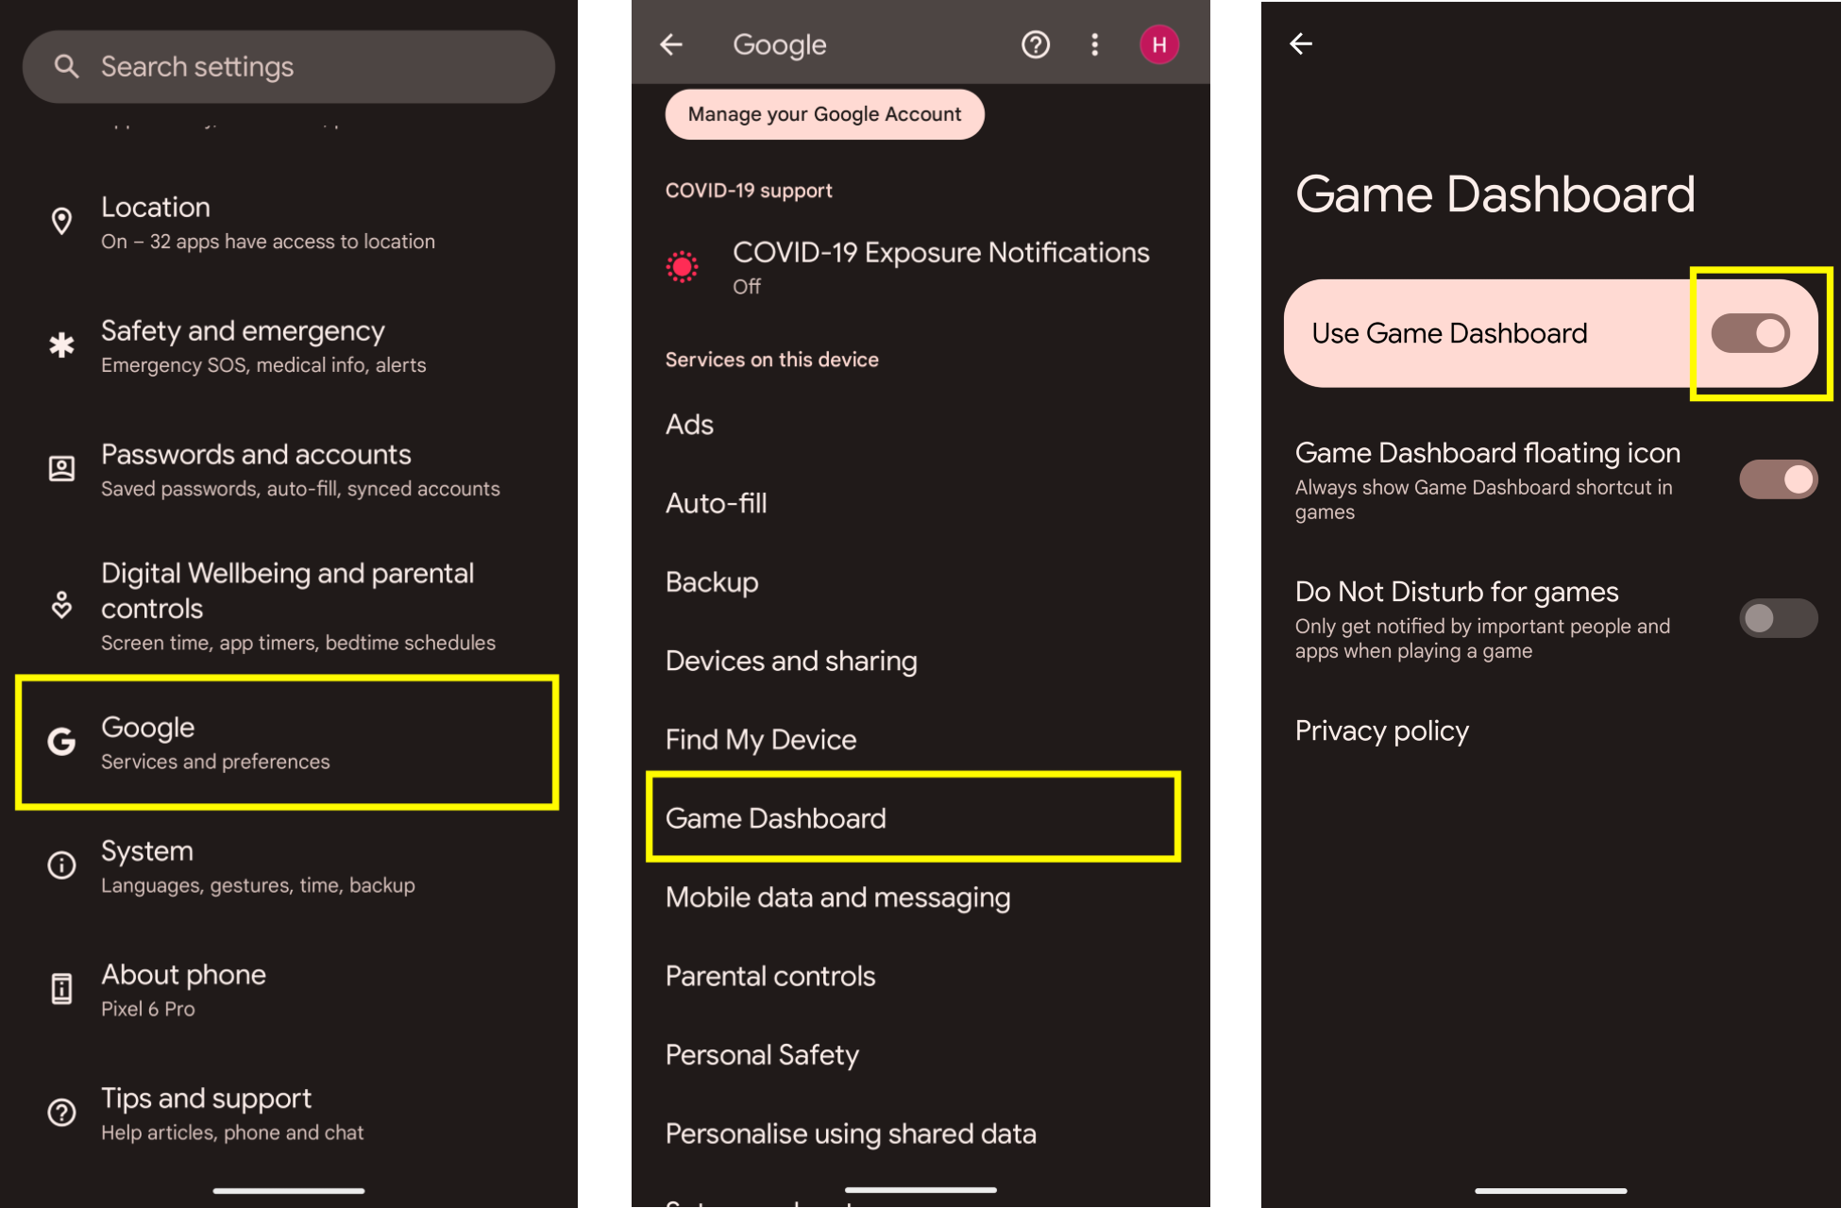The height and width of the screenshot is (1208, 1841).
Task: Click Manage your Google Account button
Action: click(x=824, y=113)
